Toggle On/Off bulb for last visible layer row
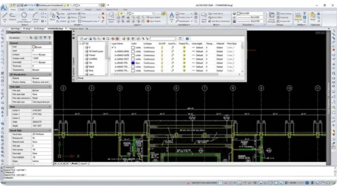Screen dimensions: 337x189 pos(162,71)
